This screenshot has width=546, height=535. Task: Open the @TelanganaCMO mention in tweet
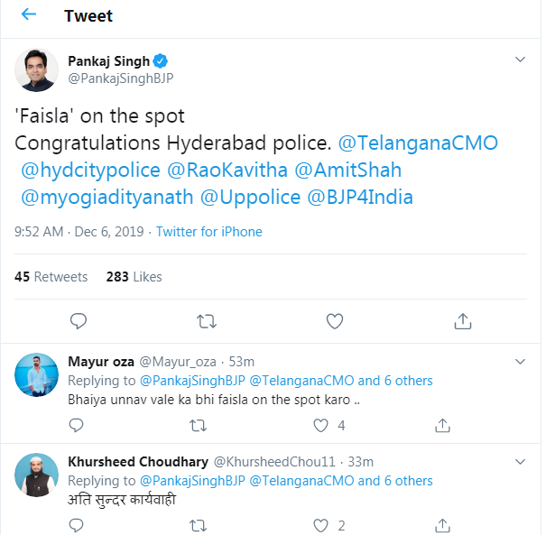tap(417, 143)
